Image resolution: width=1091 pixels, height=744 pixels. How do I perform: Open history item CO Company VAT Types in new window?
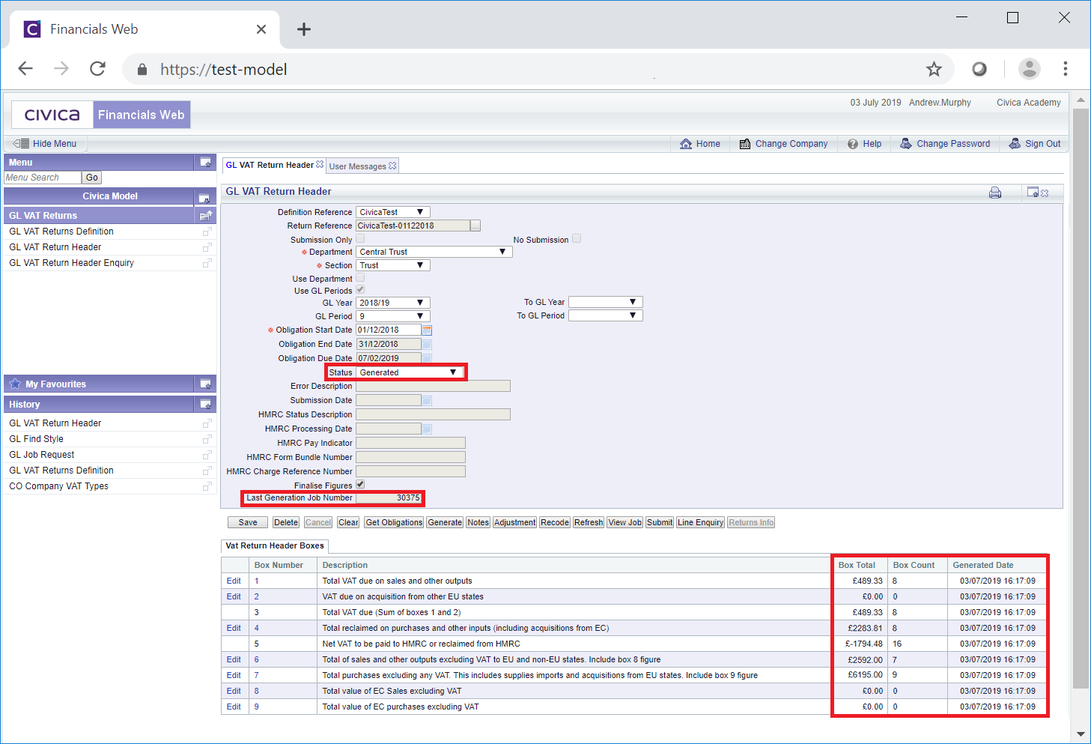(207, 486)
